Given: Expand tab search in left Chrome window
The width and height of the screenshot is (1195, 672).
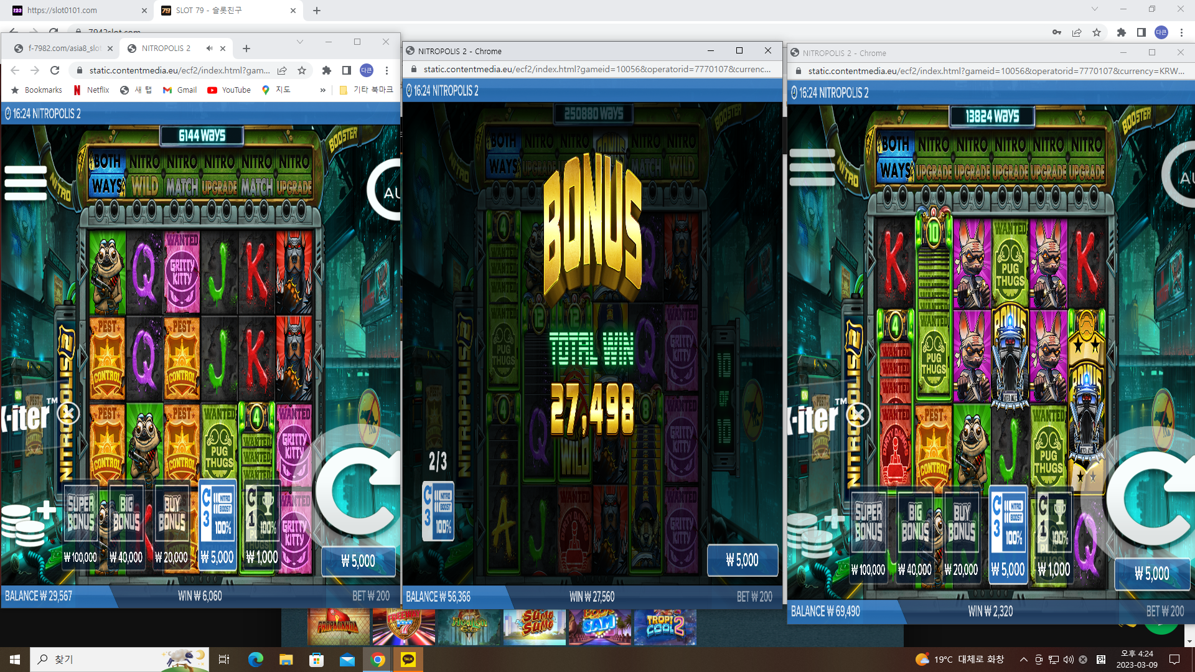Looking at the screenshot, I should click(x=300, y=42).
